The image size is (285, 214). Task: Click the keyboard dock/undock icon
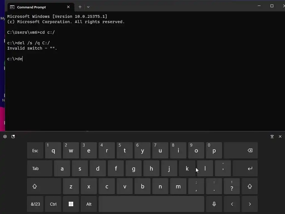pos(272,137)
